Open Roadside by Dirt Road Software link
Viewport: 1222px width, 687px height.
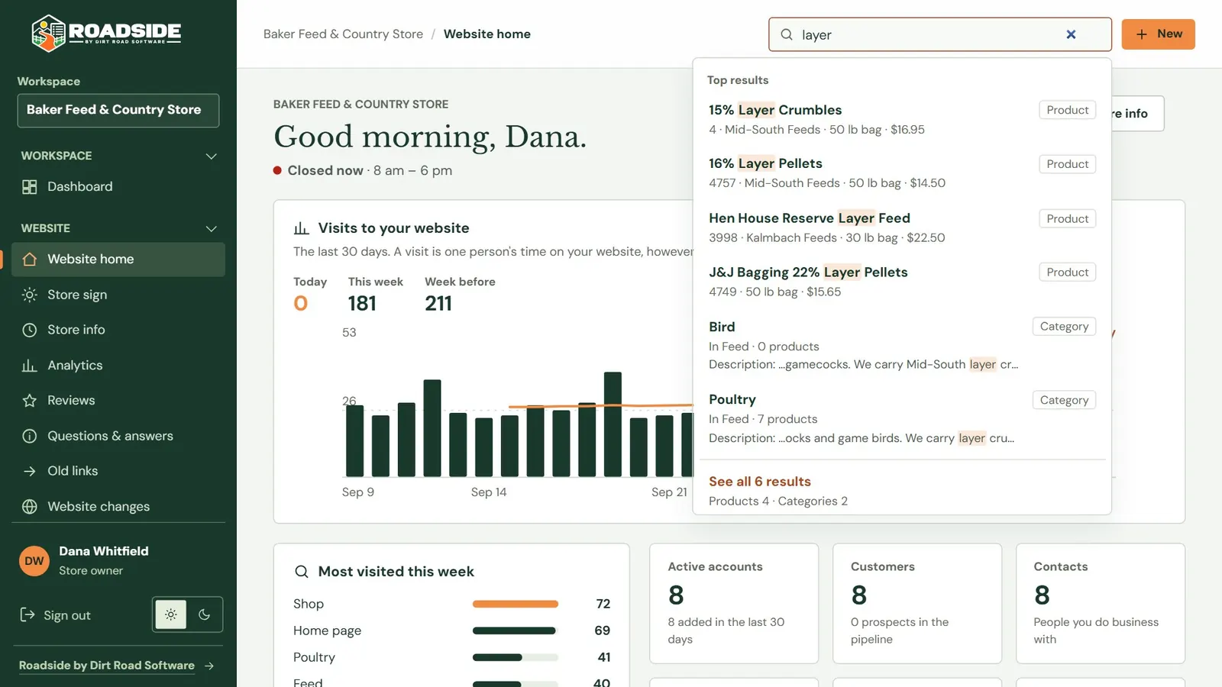click(116, 666)
